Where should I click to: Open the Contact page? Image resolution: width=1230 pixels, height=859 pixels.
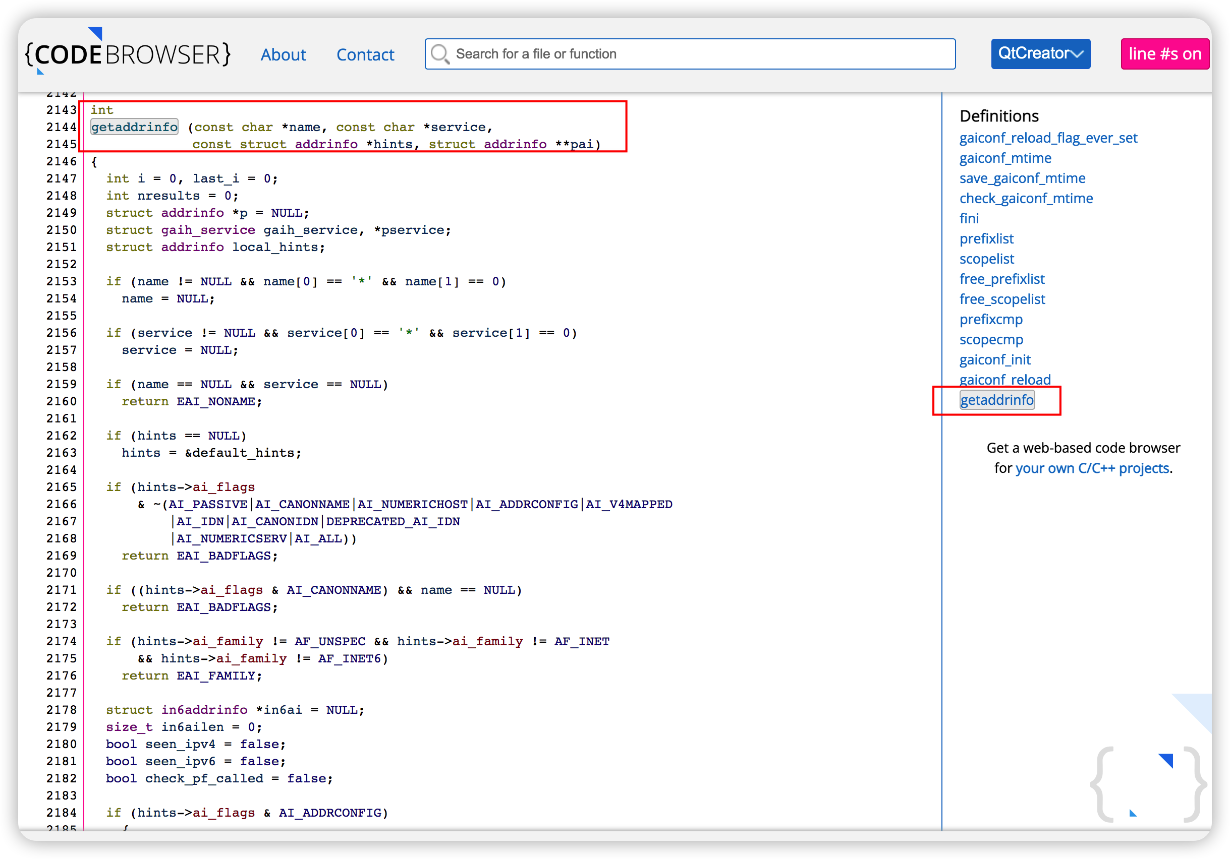(365, 54)
